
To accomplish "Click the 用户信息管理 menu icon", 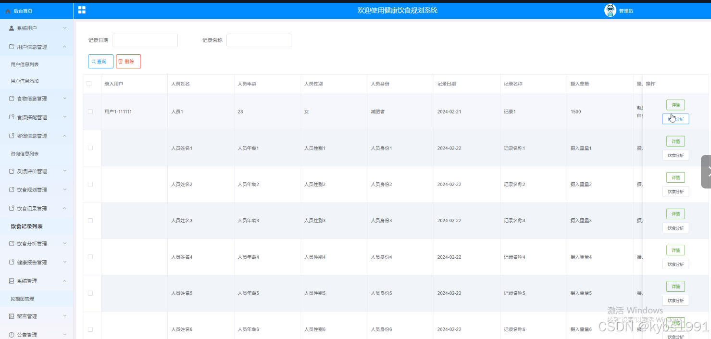I will click(12, 47).
